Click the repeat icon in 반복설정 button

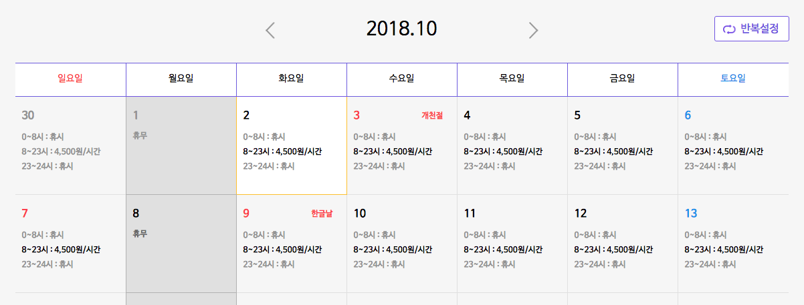click(x=730, y=29)
